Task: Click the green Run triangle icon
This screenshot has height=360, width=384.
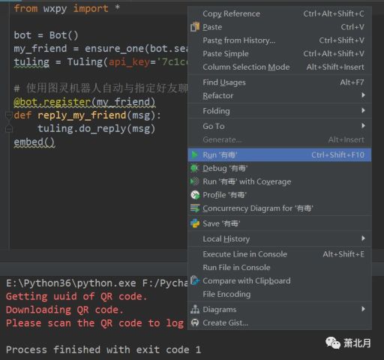Action: (x=195, y=154)
